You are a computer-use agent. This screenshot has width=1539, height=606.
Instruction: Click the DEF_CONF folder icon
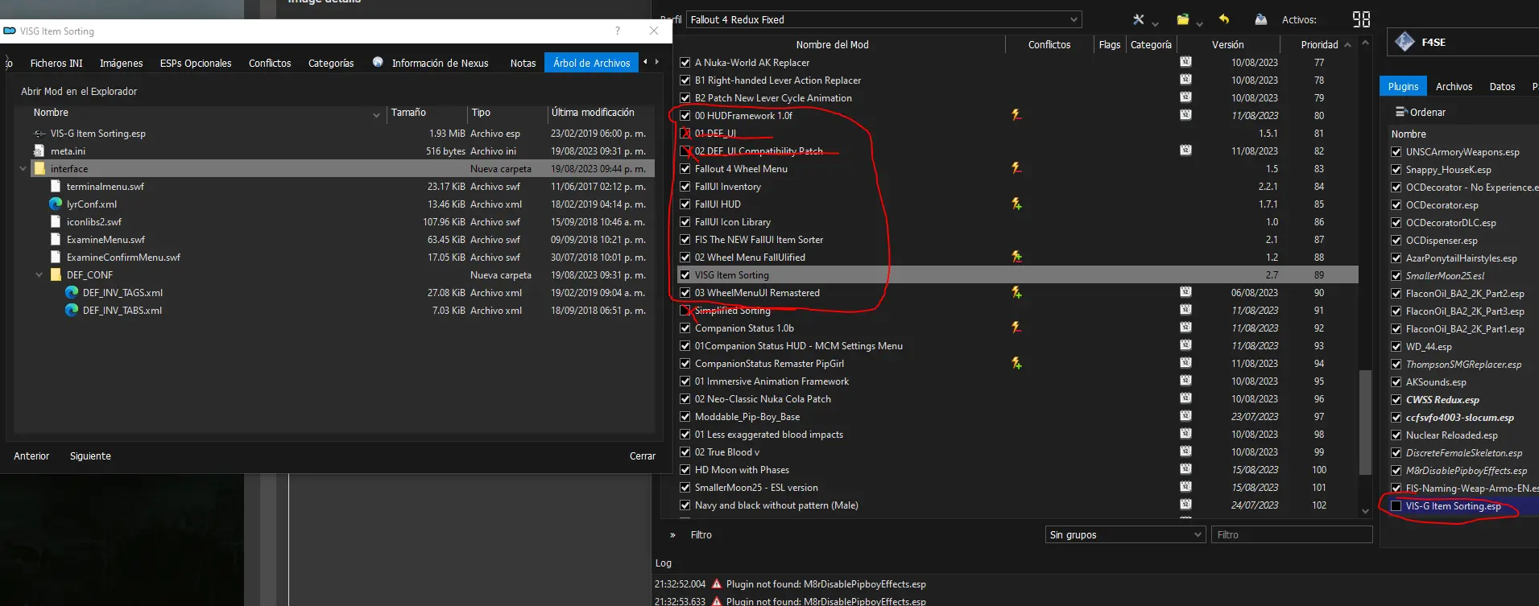[x=56, y=274]
